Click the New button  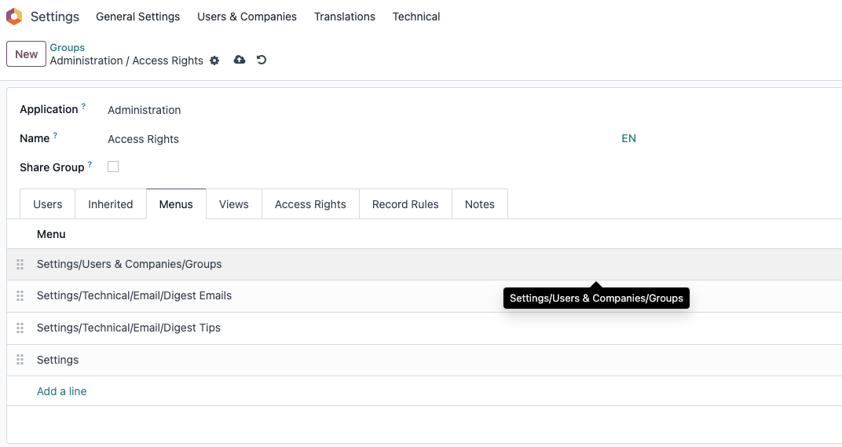click(x=27, y=54)
